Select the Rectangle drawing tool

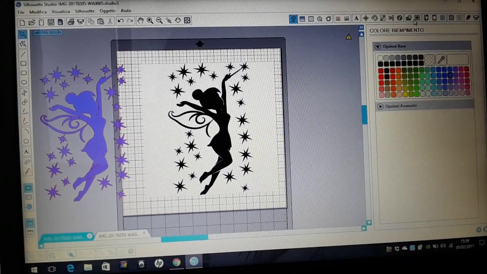click(x=24, y=64)
